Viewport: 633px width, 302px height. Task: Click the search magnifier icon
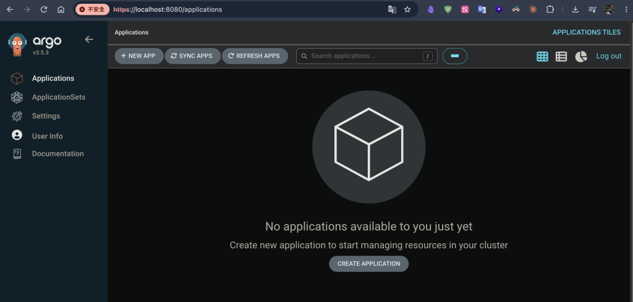click(304, 56)
